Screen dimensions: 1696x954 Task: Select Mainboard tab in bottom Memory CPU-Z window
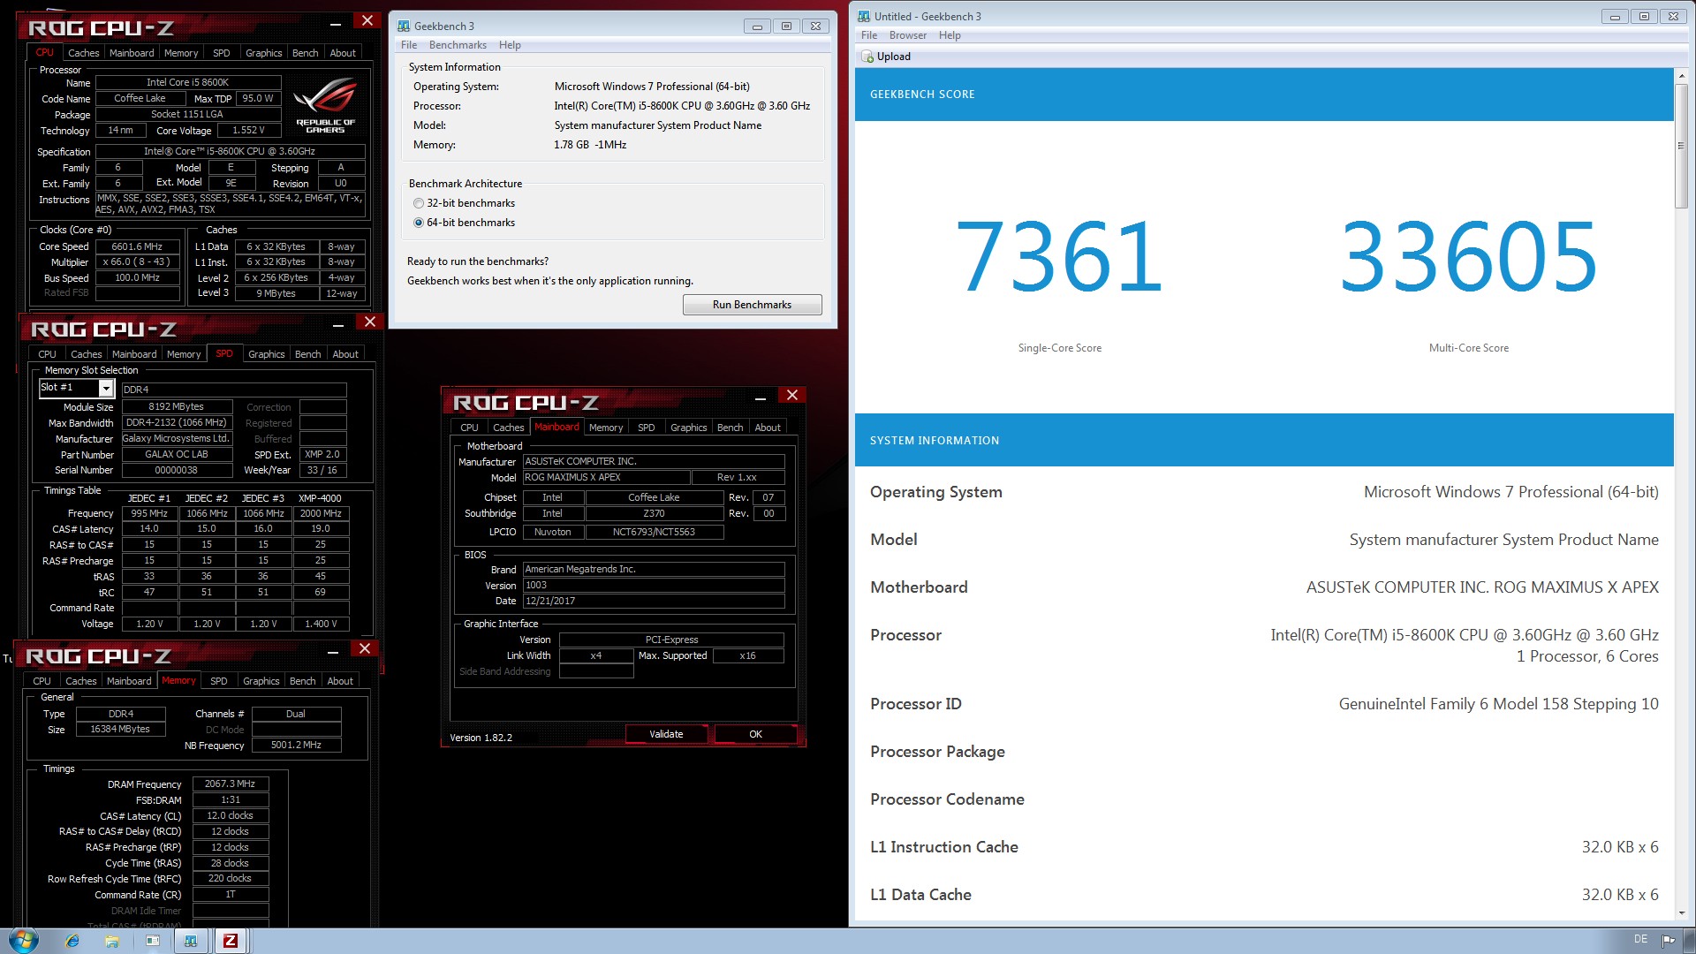coord(129,681)
